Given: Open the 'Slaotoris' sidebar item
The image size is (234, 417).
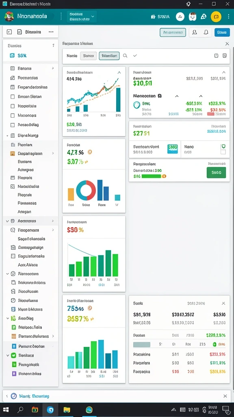Looking at the screenshot, I should [x=25, y=178].
